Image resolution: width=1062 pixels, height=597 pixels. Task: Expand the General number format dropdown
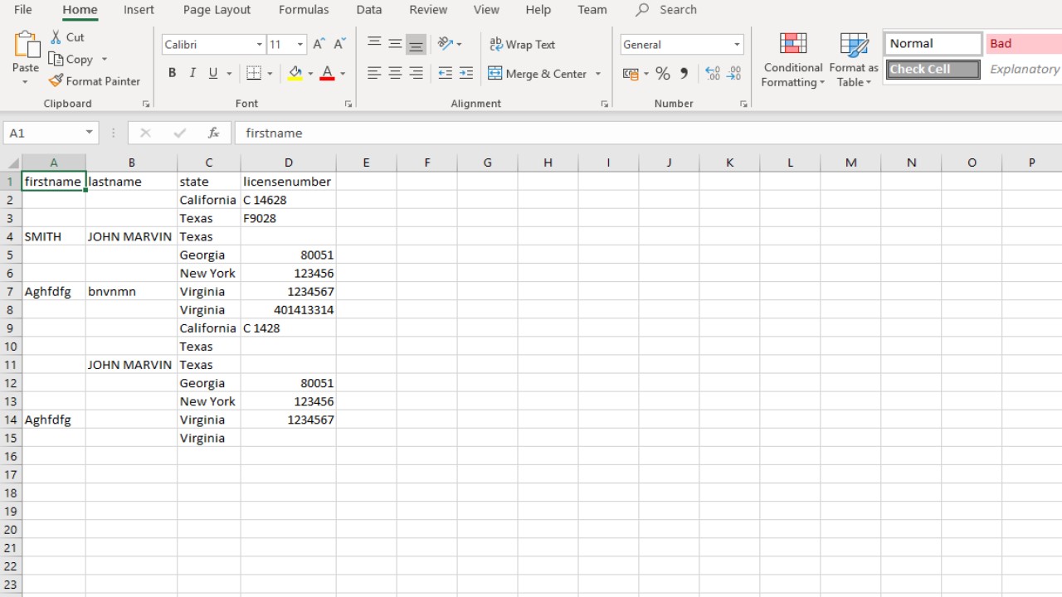tap(737, 45)
